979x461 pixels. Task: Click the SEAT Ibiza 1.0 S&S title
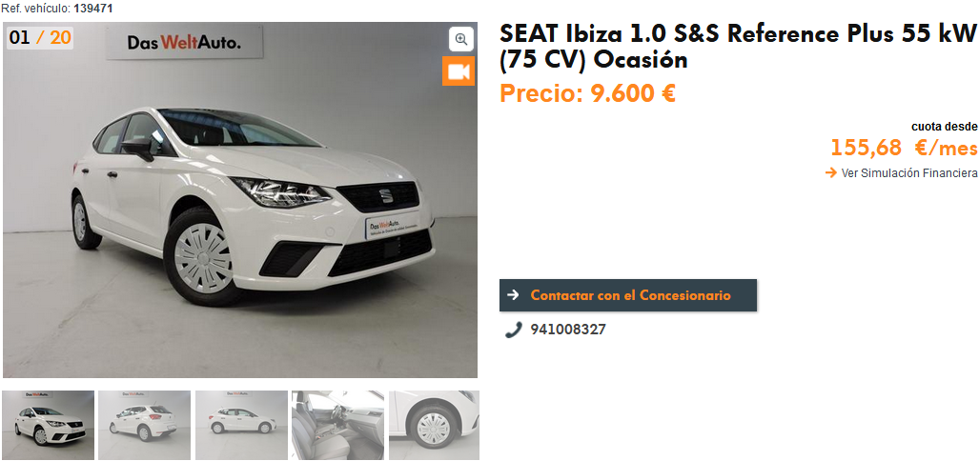point(738,48)
